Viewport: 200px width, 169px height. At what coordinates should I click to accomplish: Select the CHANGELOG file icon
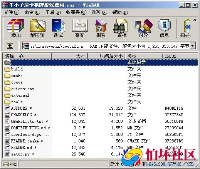[7, 115]
